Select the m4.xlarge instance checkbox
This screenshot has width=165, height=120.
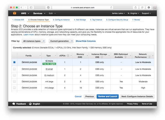coord(14,88)
